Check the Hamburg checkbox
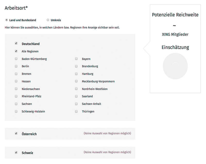 [76, 74]
